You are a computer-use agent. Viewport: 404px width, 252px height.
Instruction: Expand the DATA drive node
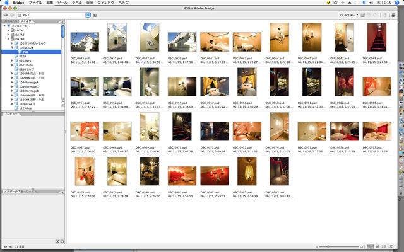coord(8,30)
